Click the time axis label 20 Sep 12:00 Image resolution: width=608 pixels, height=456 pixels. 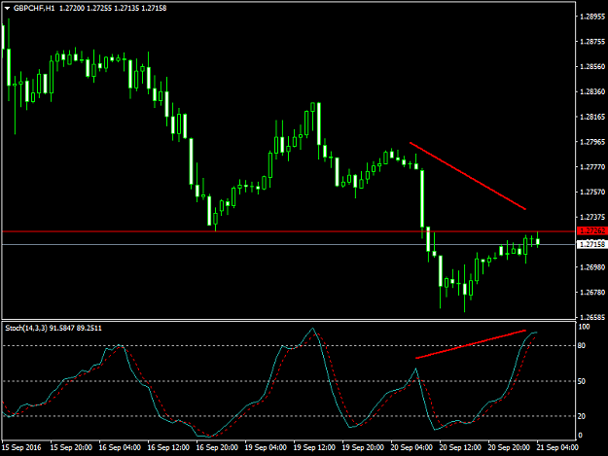coord(460,447)
